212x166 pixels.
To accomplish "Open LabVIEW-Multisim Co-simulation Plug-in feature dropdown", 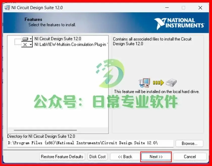I will click(x=27, y=45).
